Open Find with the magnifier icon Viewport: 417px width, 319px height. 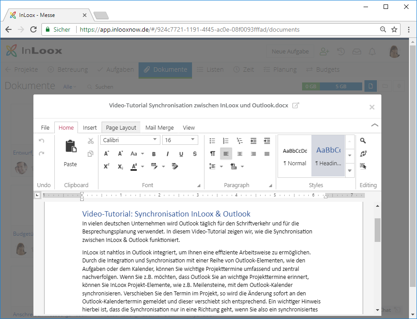pos(363,140)
